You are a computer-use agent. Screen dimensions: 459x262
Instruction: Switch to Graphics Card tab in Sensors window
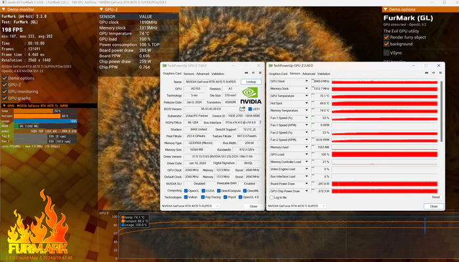[x=278, y=73]
